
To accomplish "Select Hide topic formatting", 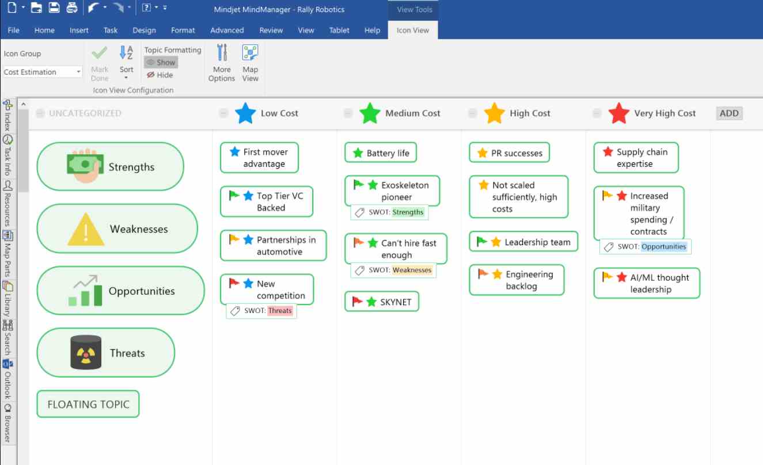I will pos(160,75).
